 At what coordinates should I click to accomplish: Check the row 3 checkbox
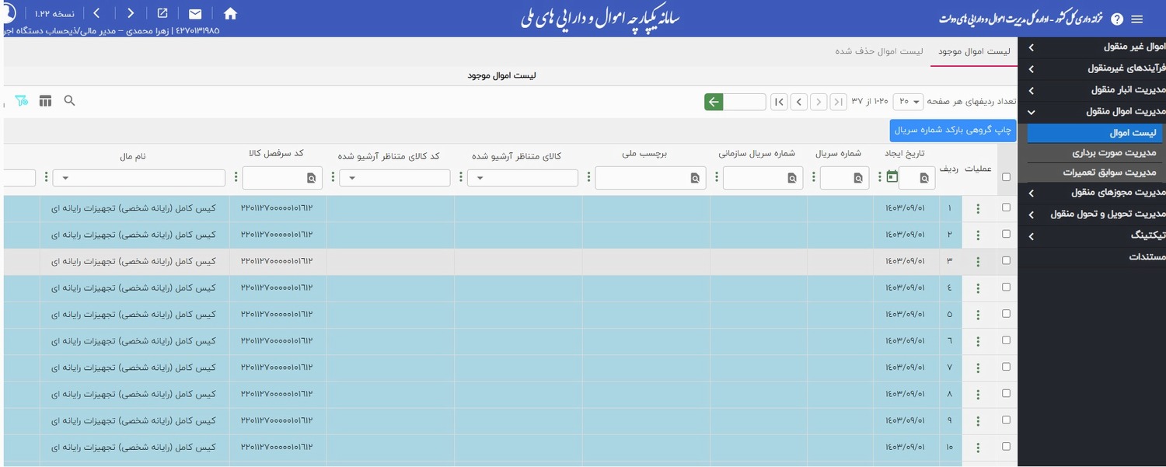pyautogui.click(x=1006, y=260)
